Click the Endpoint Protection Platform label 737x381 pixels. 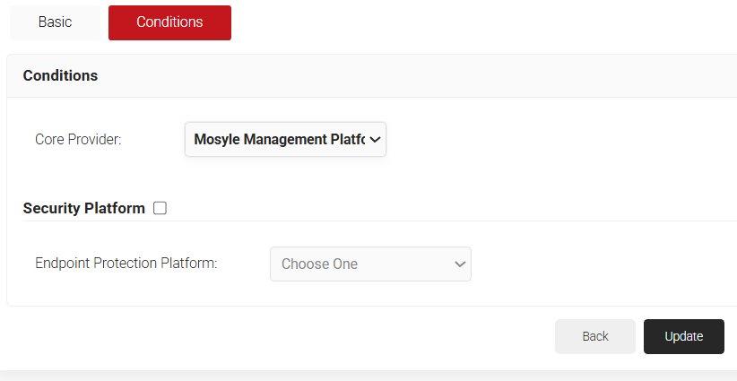tap(126, 264)
